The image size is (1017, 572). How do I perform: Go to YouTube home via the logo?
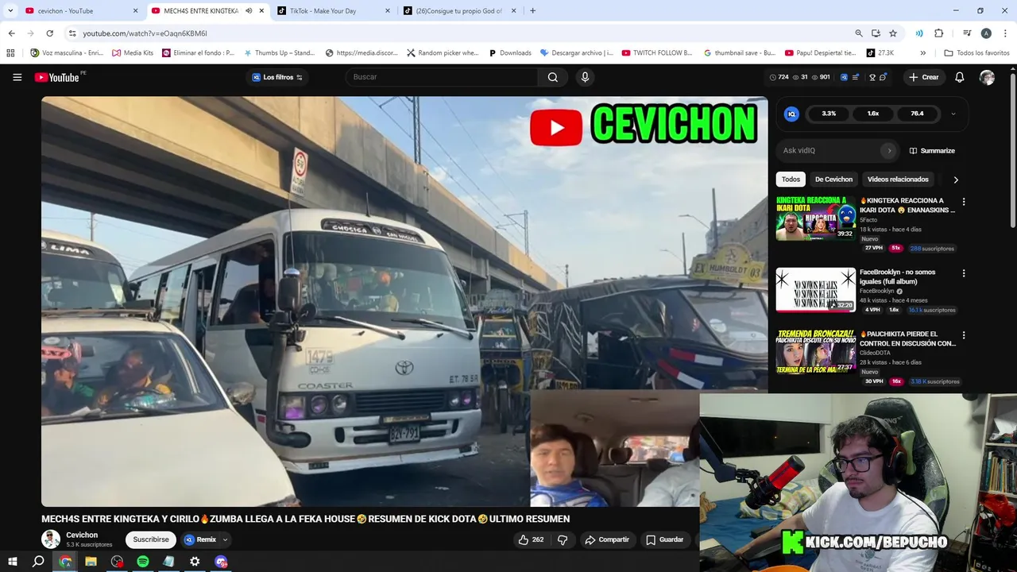point(56,77)
